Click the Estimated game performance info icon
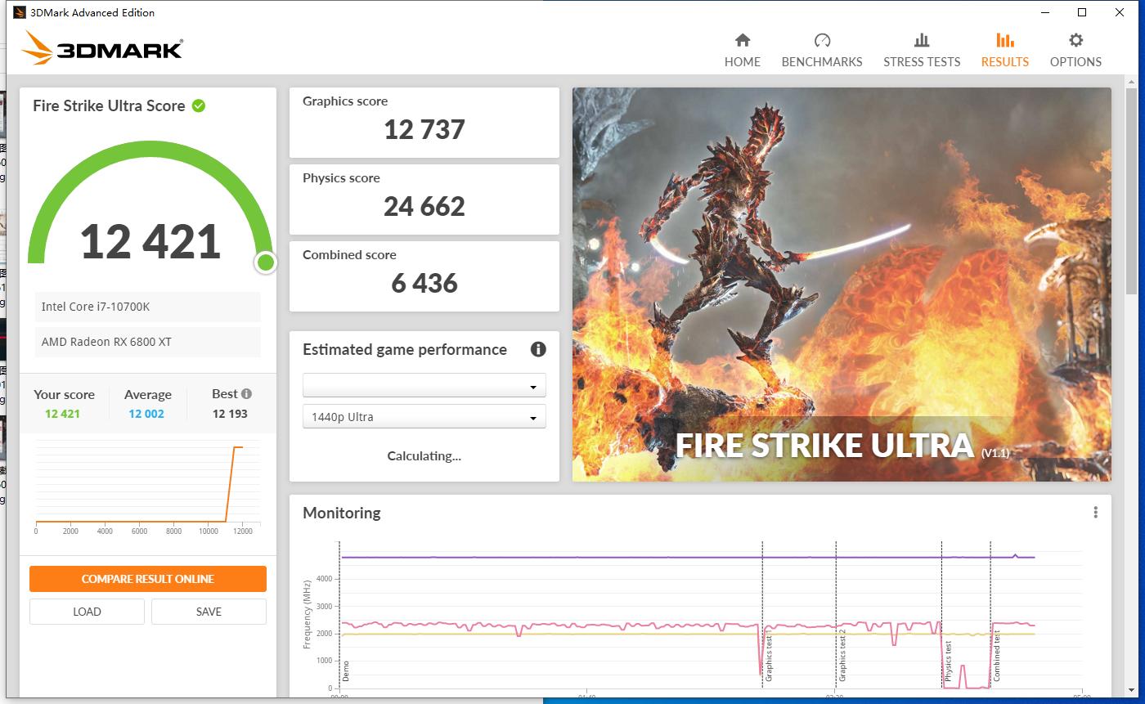This screenshot has height=704, width=1145. click(537, 349)
